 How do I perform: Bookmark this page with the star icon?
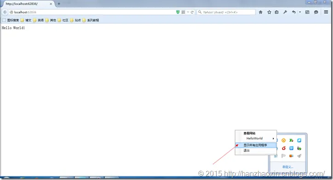click(269, 12)
